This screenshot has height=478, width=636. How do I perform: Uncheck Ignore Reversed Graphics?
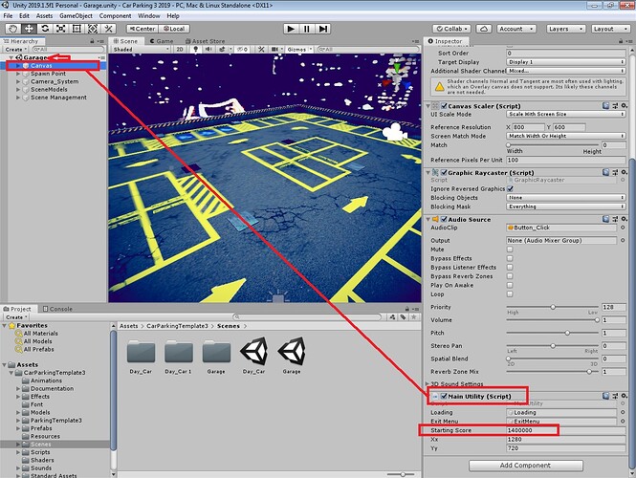[510, 188]
